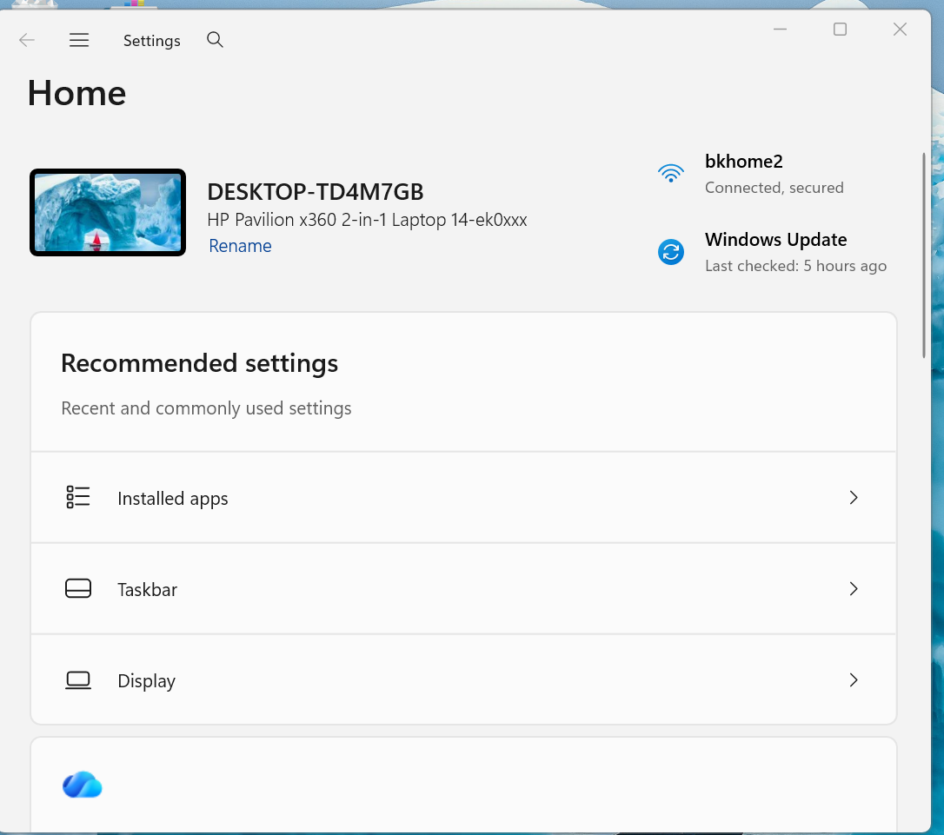The width and height of the screenshot is (944, 835).
Task: Click the DESKTOP-TD4M7GB device name
Action: point(316,192)
